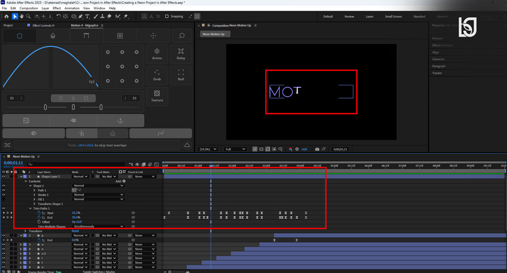Collapse the Trim Paths 1 group
This screenshot has height=273, width=507.
[x=30, y=209]
